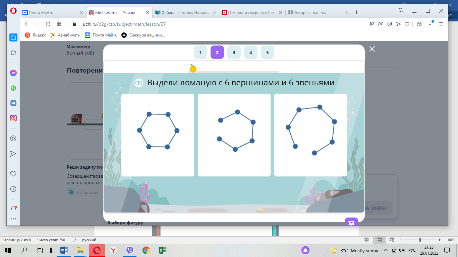Screen dimensions: 458x257
Task: Click РУС language indicator in tray
Action: 412,250
